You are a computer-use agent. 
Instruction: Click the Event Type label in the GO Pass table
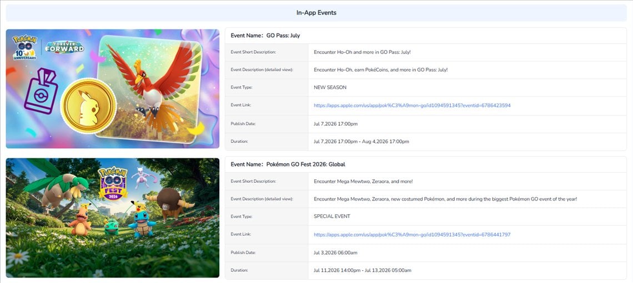click(x=242, y=88)
